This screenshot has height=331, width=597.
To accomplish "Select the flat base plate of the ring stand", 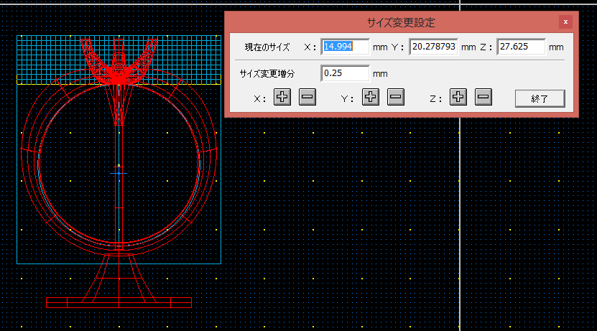I will [x=119, y=303].
